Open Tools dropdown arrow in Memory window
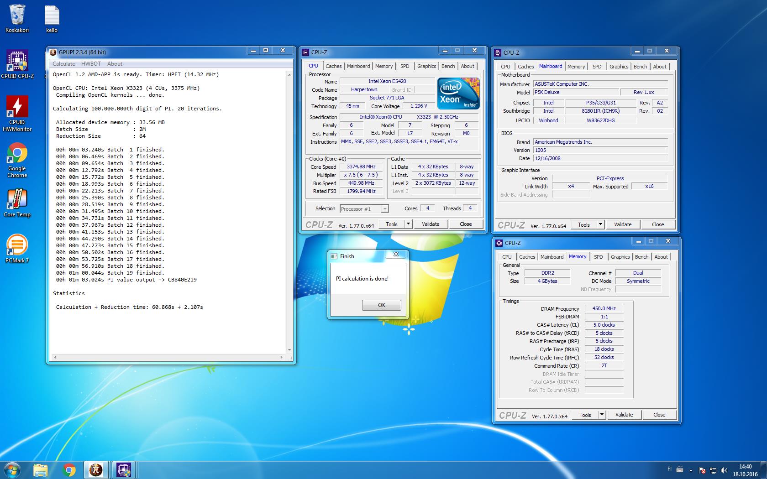 (602, 415)
